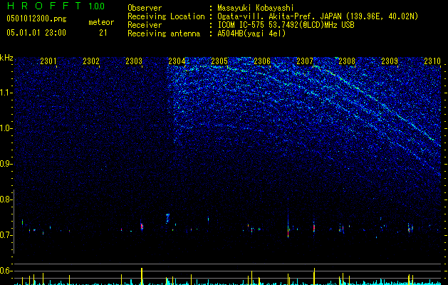Image resolution: width=448 pixels, height=285 pixels.
Task: Select location text Ogata-vill. Akita-Pref. JAPAN
Action: point(279,16)
